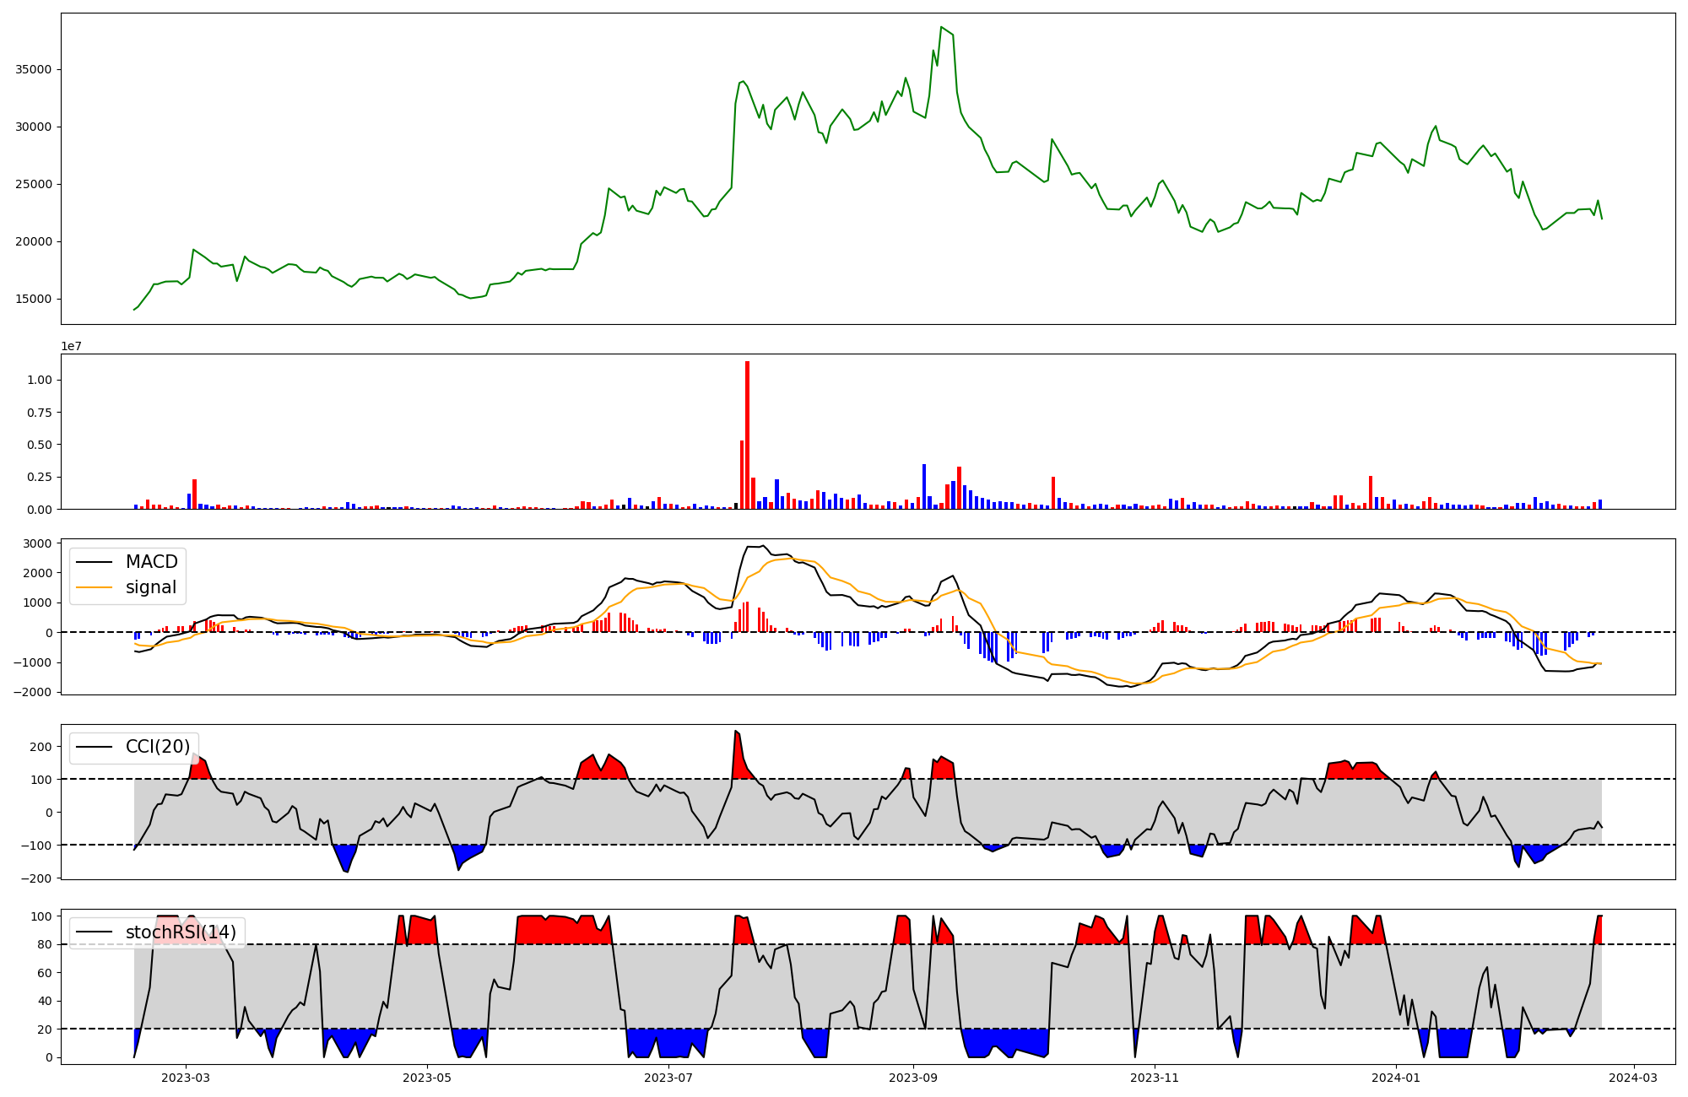
Task: Click the stochRSI(14) legend entry
Action: 180,932
